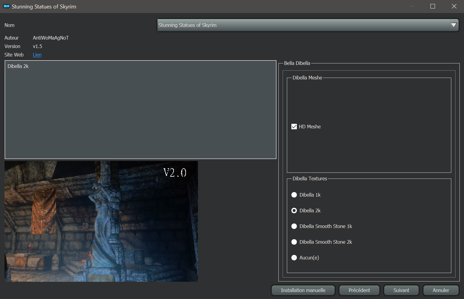The width and height of the screenshot is (464, 299).
Task: Click the window title bar text
Action: (44, 6)
